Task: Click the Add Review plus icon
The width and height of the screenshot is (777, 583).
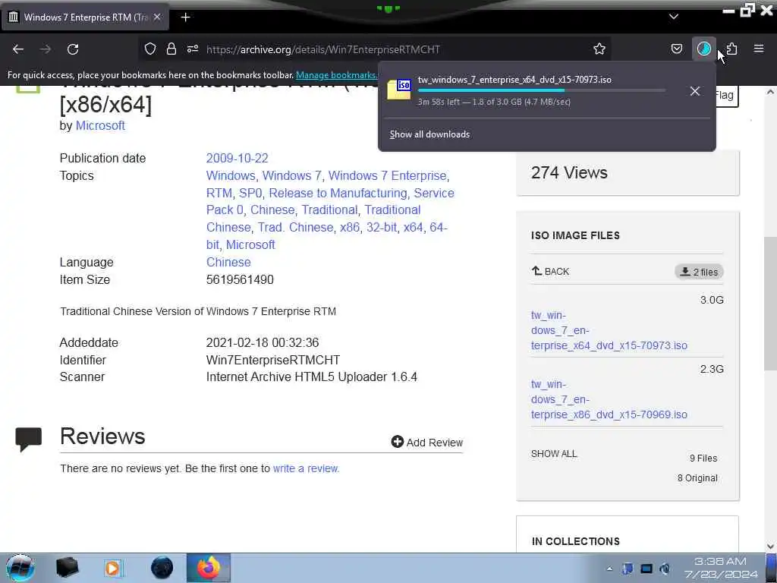Action: [x=397, y=442]
